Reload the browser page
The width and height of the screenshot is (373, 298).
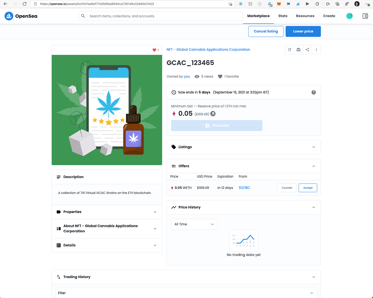pyautogui.click(x=25, y=4)
